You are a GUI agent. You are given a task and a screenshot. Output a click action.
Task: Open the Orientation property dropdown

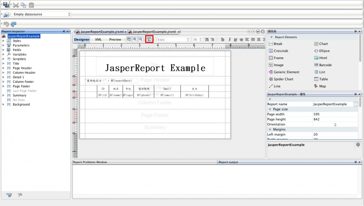pos(335,125)
